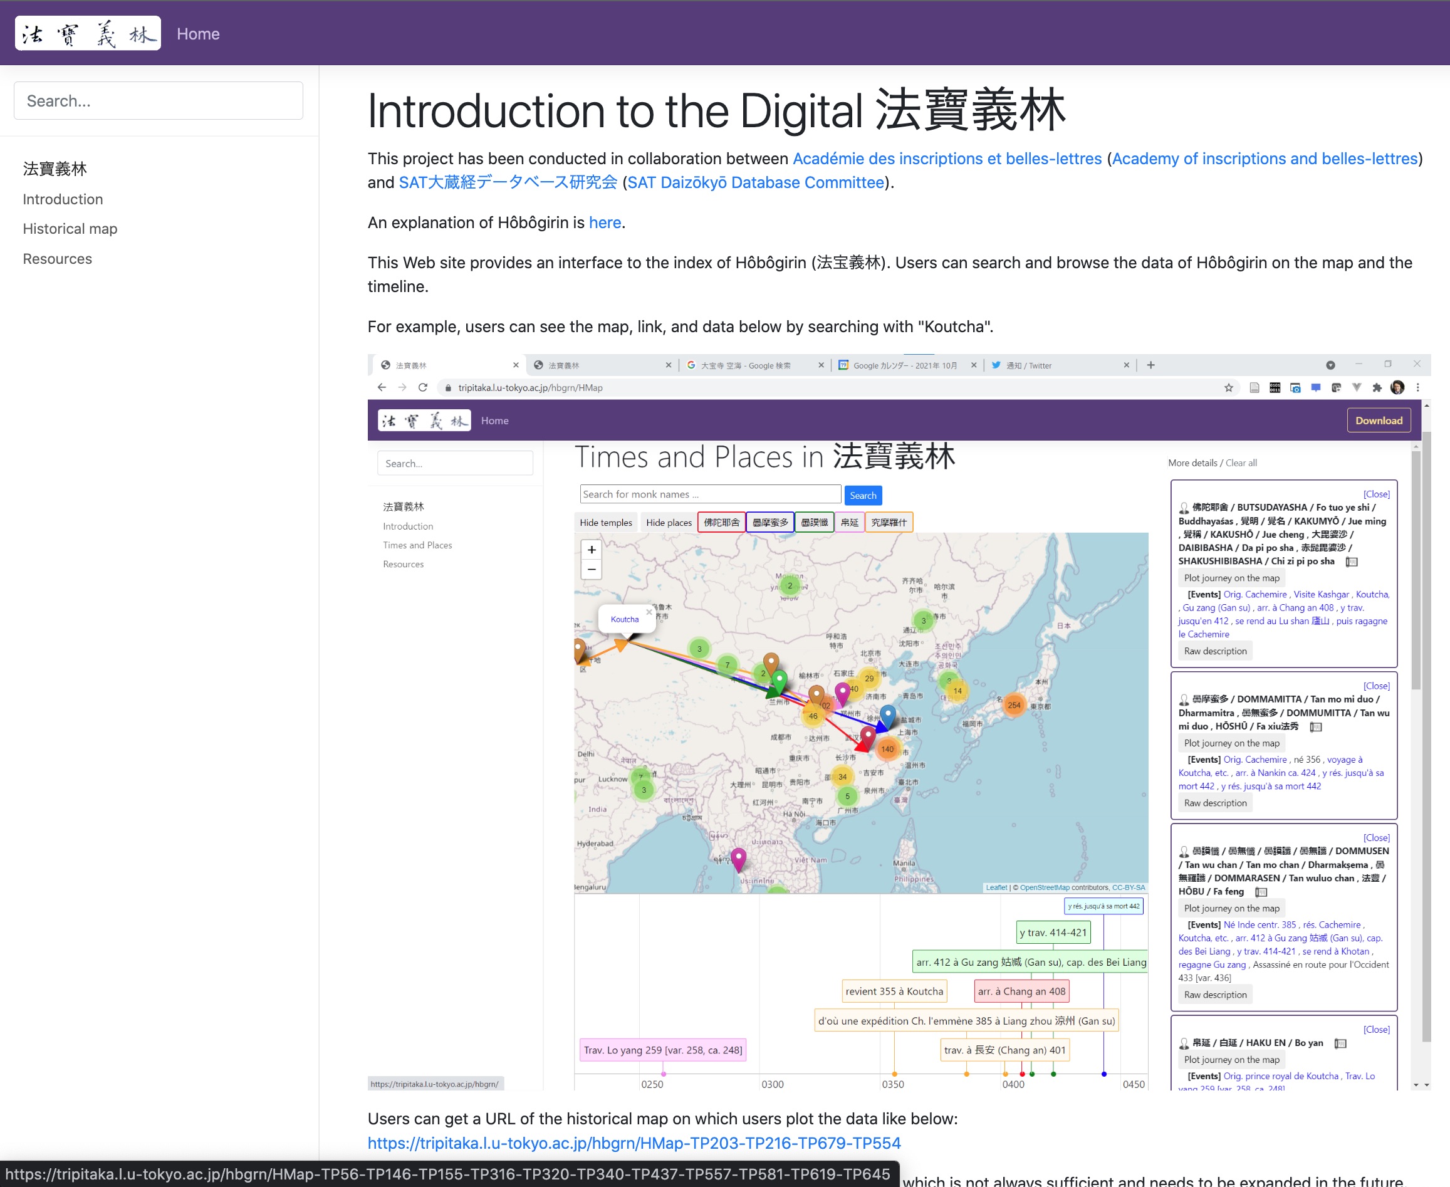Click the map zoom-out minus icon
The image size is (1450, 1187).
(x=592, y=569)
